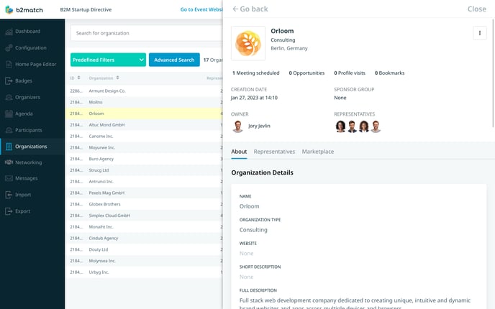
Task: Click the Messages envelope icon
Action: coord(9,178)
